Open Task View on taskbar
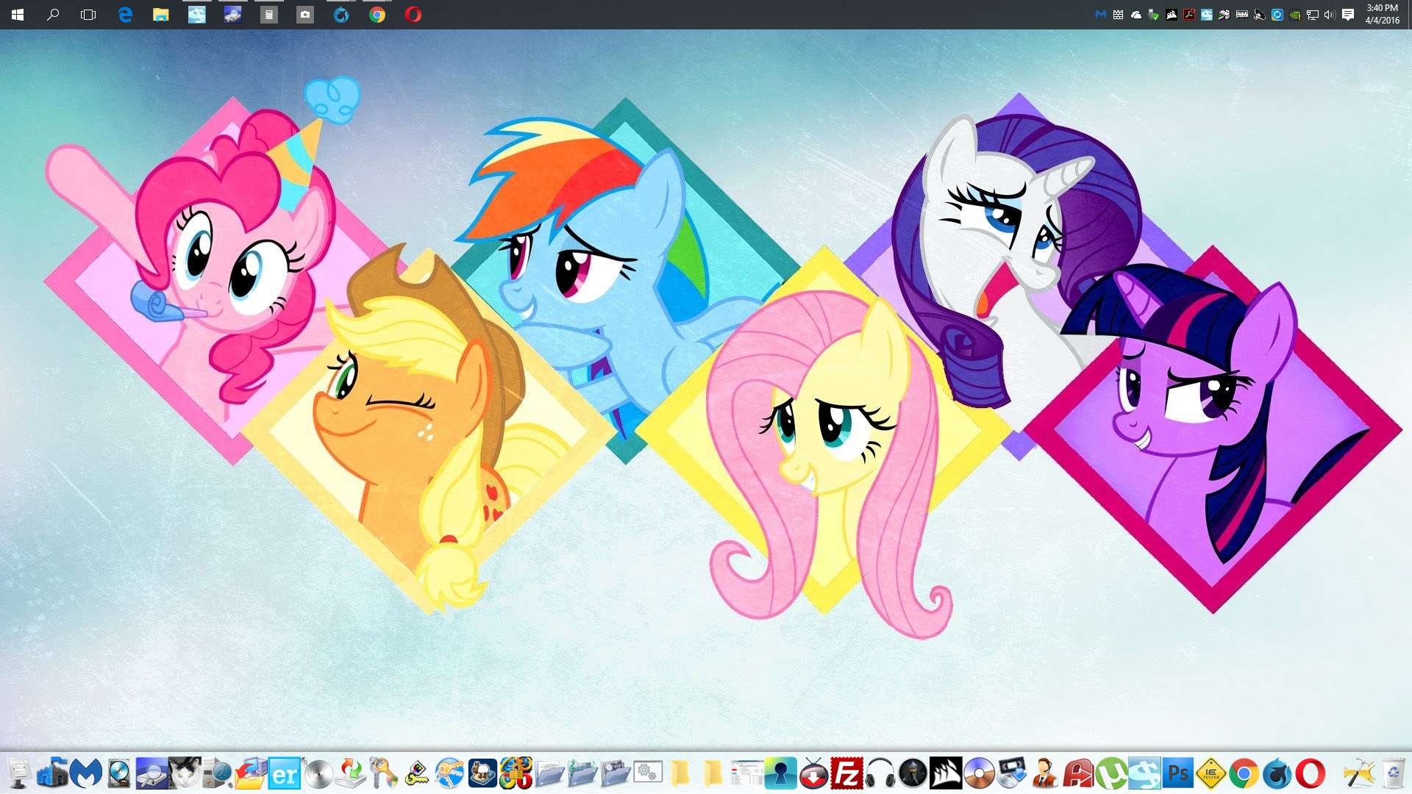Viewport: 1412px width, 794px height. [88, 15]
